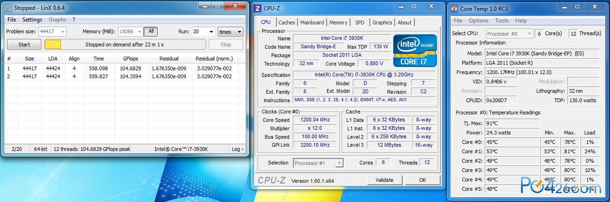
Task: Click the Power 24.3 watts field
Action: coord(511,133)
